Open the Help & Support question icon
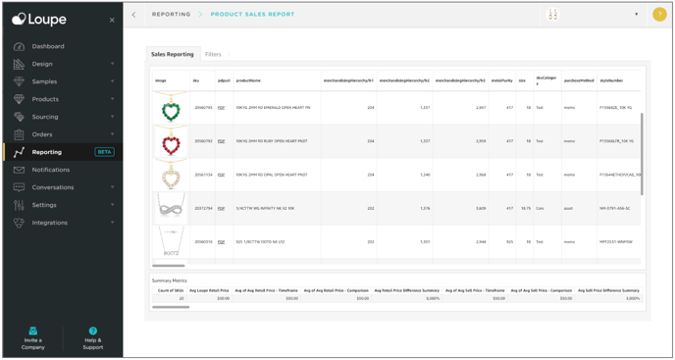This screenshot has width=675, height=360. pos(93,332)
